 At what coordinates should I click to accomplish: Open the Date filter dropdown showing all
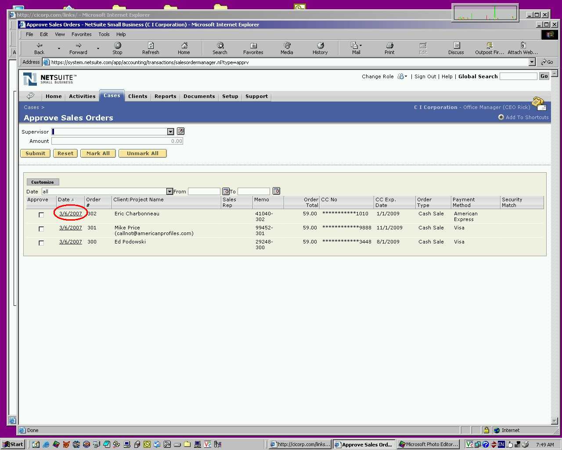(169, 192)
